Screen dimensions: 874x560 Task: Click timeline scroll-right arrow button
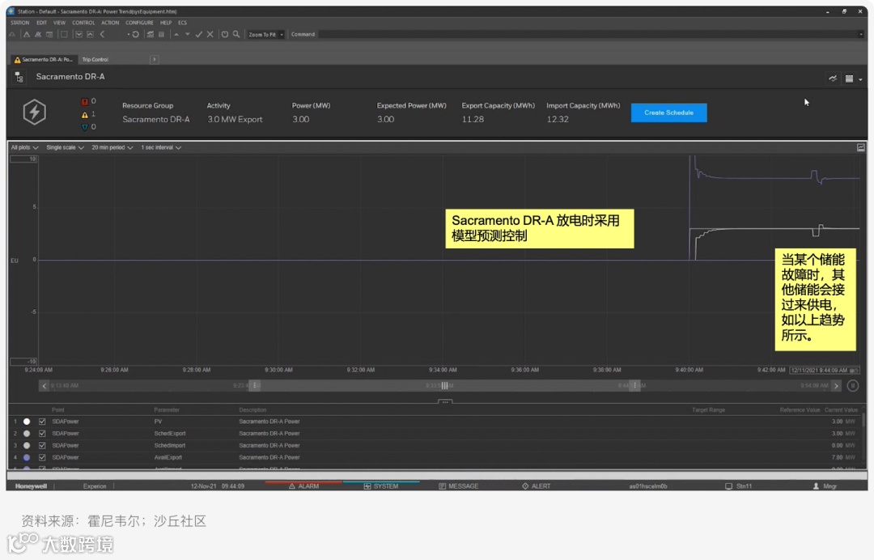835,385
